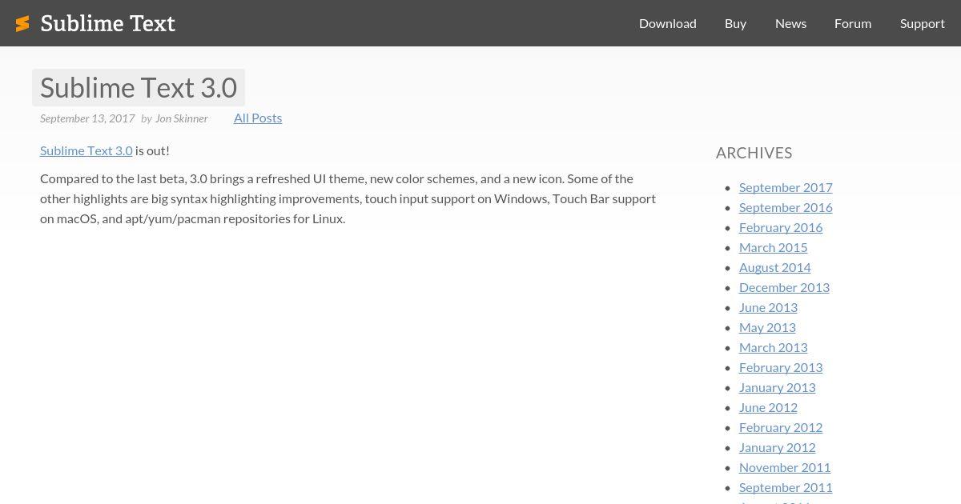961x504 pixels.
Task: Click the September 13, 2017 date text
Action: (x=87, y=118)
